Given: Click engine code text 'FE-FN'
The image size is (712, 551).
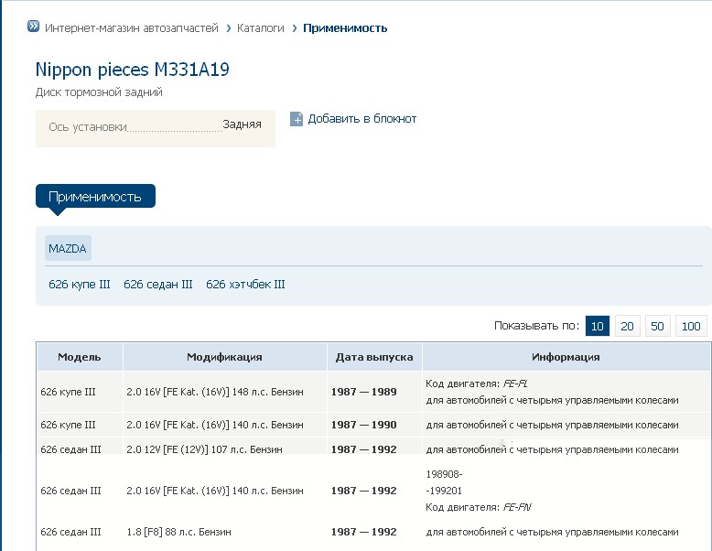Looking at the screenshot, I should tap(517, 507).
